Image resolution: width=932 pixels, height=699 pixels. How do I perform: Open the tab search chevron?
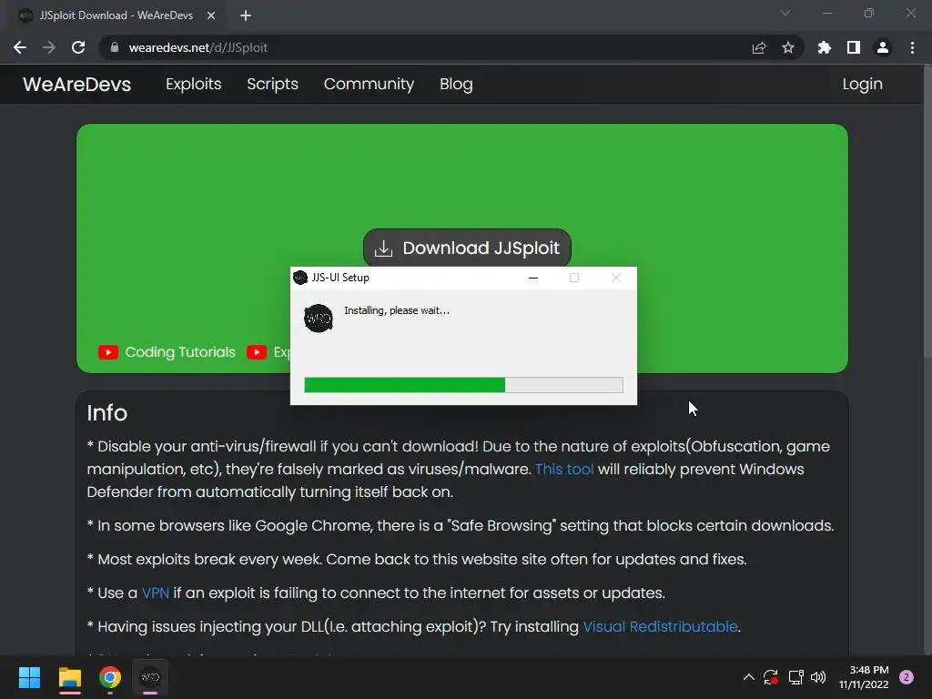click(x=785, y=13)
